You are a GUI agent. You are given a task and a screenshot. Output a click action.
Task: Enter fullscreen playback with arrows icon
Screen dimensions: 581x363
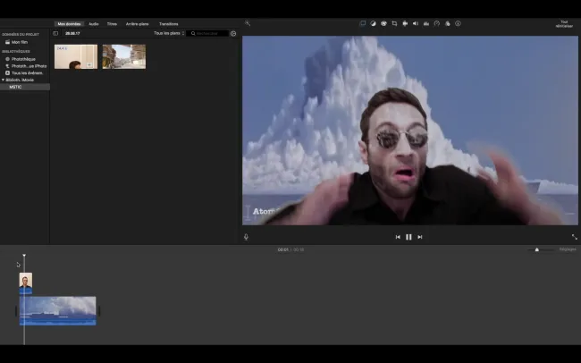click(575, 237)
